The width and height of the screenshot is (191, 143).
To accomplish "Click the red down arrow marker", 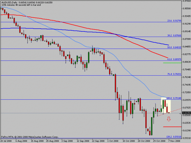I will pyautogui.click(x=169, y=119).
